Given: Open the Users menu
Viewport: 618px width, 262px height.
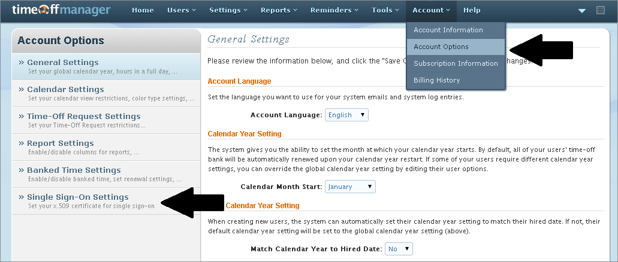Looking at the screenshot, I should (181, 11).
